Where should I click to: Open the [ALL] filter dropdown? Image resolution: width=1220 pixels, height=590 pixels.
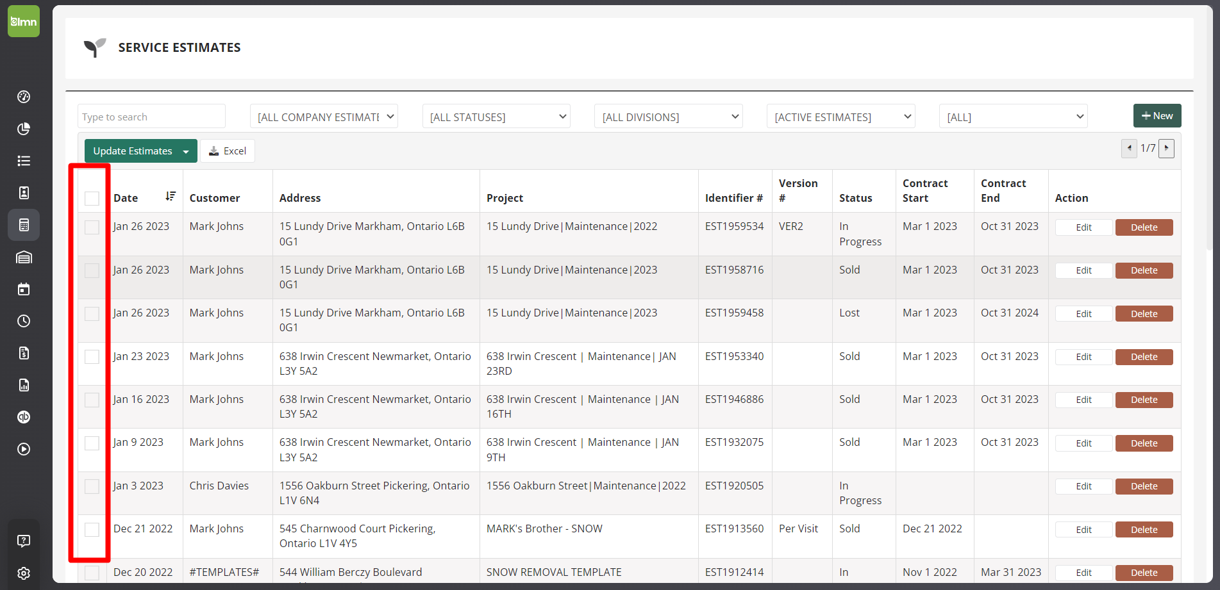(x=1014, y=117)
